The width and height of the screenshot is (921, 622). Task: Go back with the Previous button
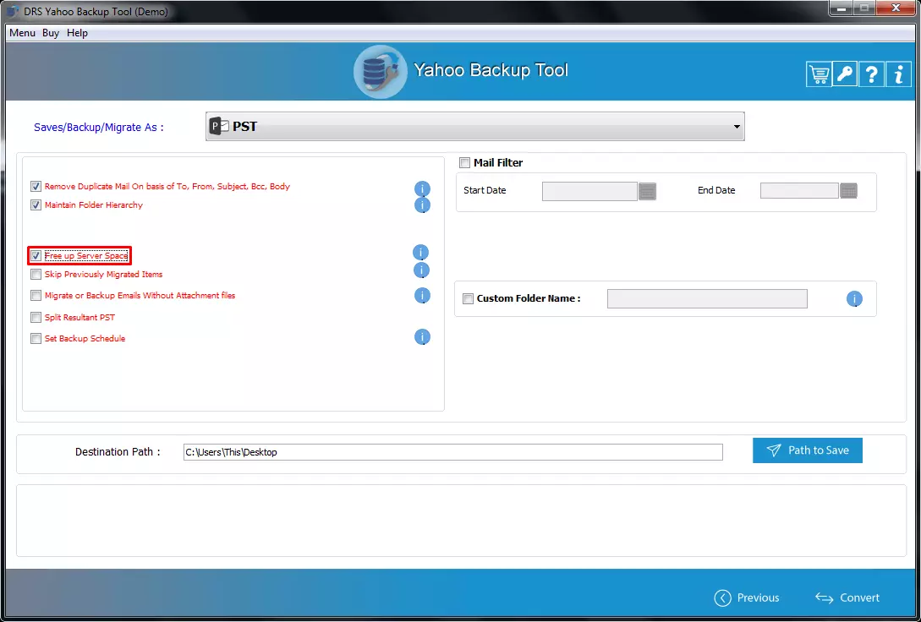[x=747, y=597]
